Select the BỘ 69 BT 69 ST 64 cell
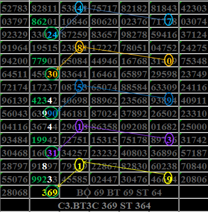Screen dimensions: 208x212 pos(119,192)
